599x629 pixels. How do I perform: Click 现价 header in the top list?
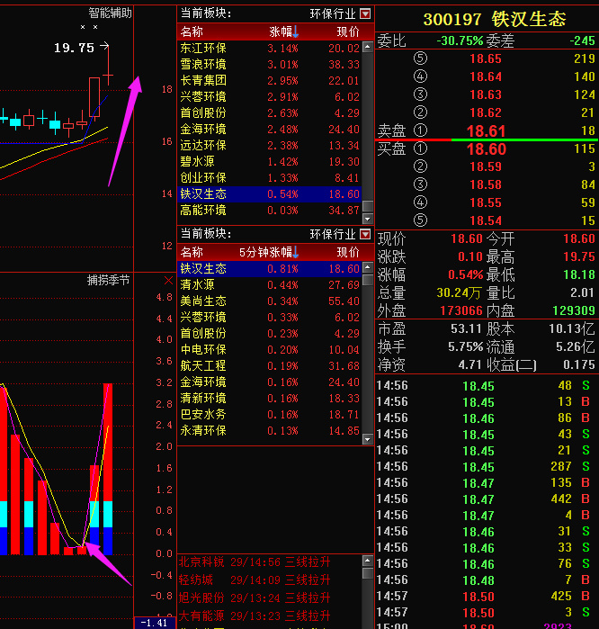(347, 31)
